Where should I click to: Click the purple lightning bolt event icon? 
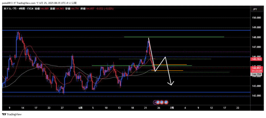[155, 102]
